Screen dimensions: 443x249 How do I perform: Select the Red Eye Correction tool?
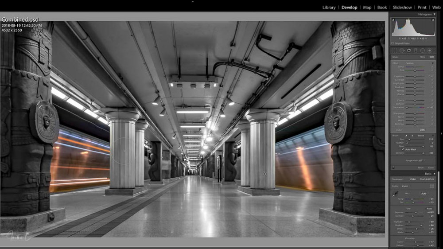409,51
